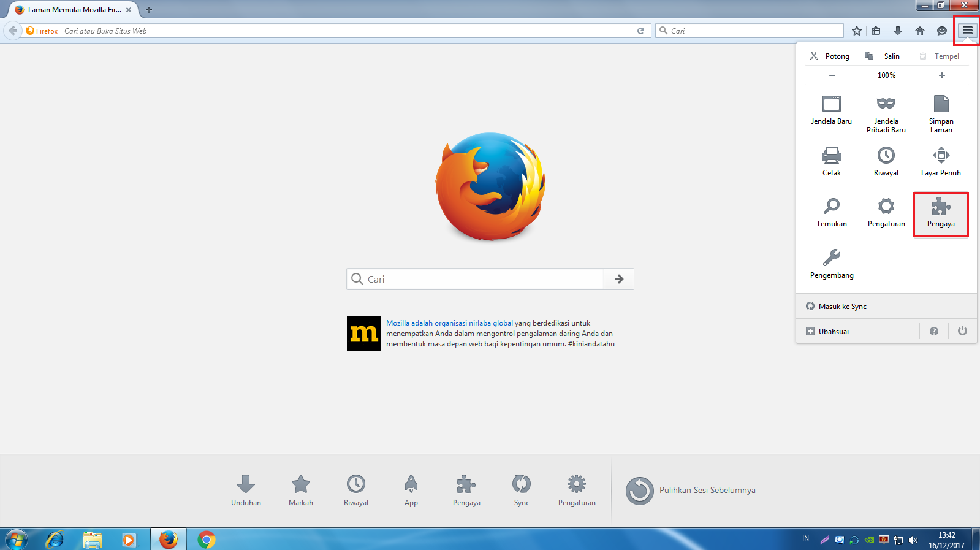
Task: Click the toolbar Cari search box
Action: pyautogui.click(x=750, y=31)
